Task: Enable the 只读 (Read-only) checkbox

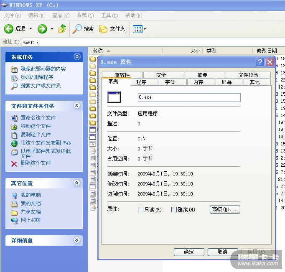Action: coord(140,209)
